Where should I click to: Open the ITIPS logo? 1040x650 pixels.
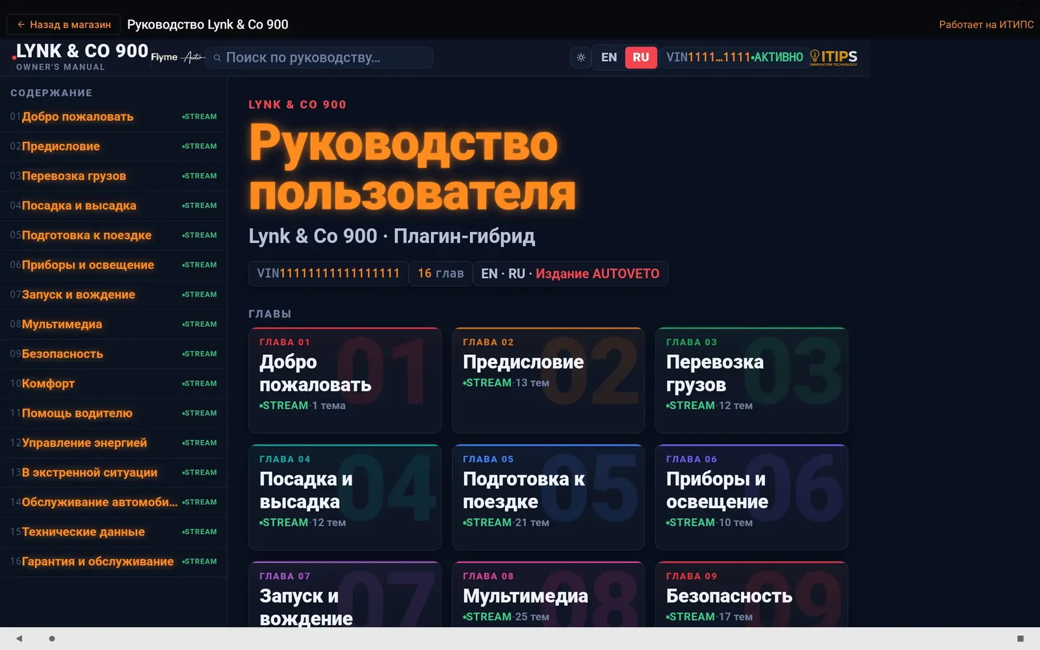click(x=834, y=57)
